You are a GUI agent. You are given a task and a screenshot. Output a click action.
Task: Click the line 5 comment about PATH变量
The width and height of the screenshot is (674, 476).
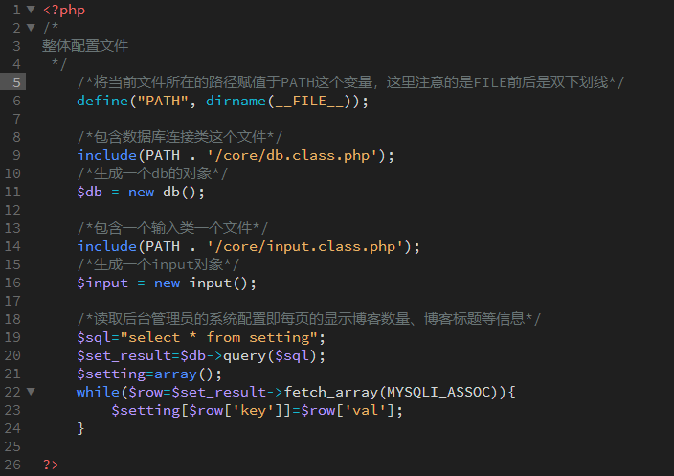click(350, 82)
